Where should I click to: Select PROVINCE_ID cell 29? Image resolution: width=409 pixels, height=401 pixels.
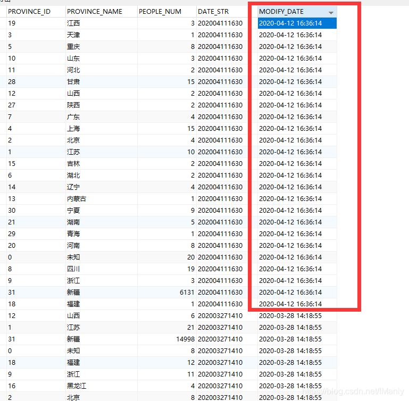coord(36,234)
